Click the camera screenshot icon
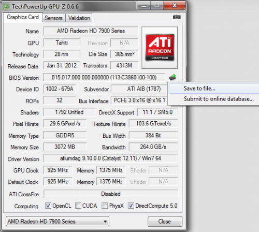Screen dimensions: 259x232 tap(177, 17)
